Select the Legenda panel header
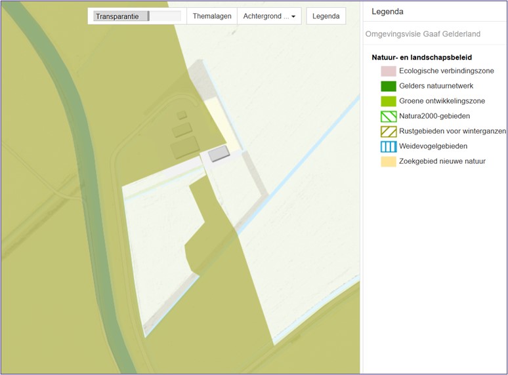 pyautogui.click(x=388, y=12)
